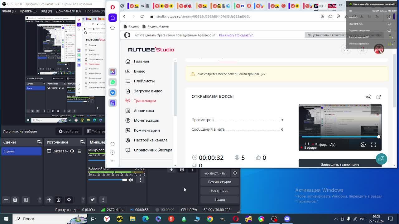Screen dimensions: 399x224
Task: Open support chat bubble widget
Action: point(381,159)
